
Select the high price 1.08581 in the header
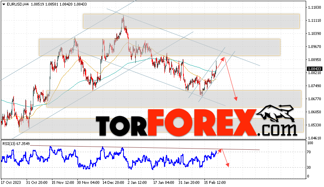[52, 4]
